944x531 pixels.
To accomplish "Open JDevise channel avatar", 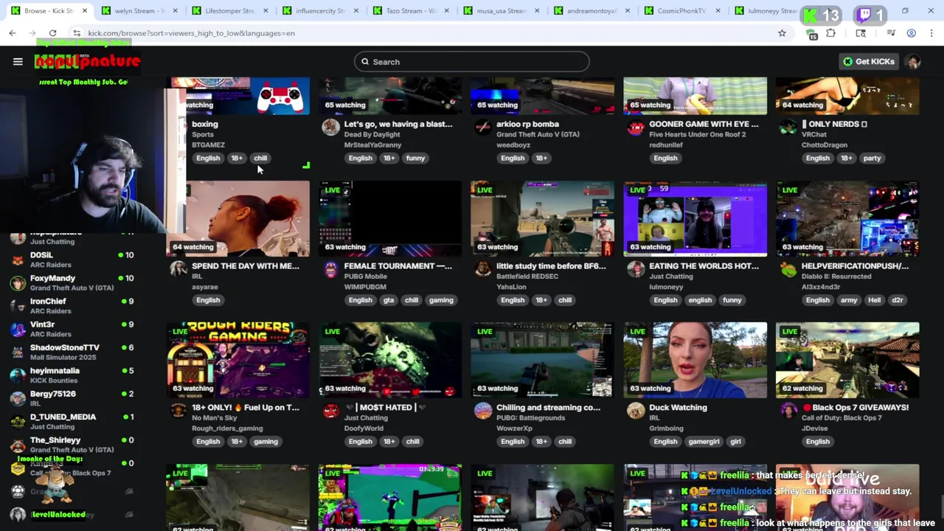I will tap(788, 411).
